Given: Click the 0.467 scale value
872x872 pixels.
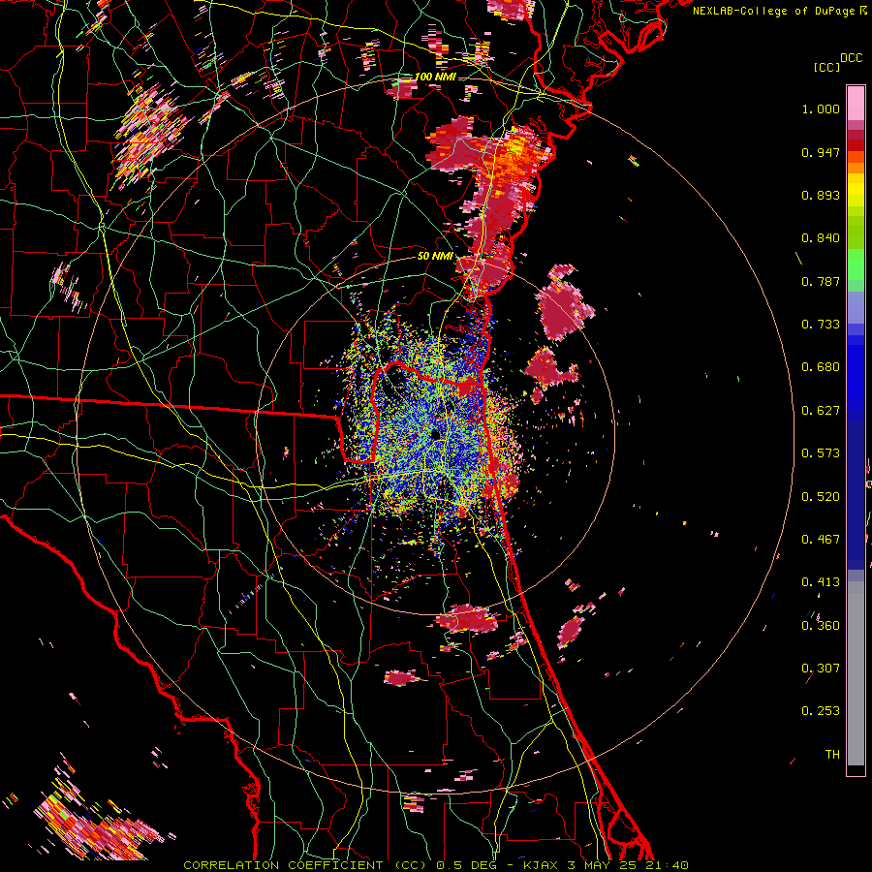Looking at the screenshot, I should [x=821, y=540].
